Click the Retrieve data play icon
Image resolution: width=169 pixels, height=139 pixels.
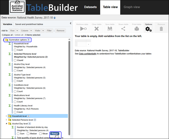(x=83, y=29)
